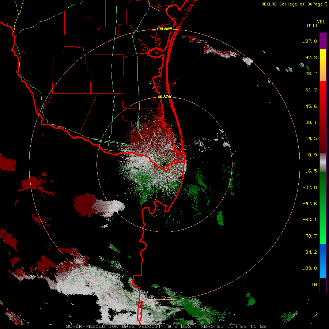329x329 pixels.
Task: Click the 92.3 velocity scale value
Action: (311, 57)
